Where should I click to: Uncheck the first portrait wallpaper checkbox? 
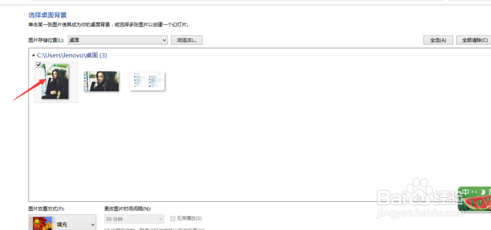(38, 65)
